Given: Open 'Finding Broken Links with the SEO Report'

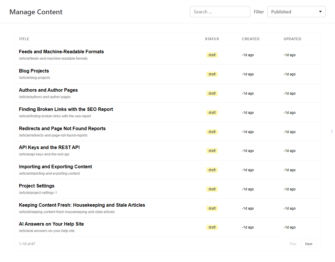Looking at the screenshot, I should (x=66, y=109).
